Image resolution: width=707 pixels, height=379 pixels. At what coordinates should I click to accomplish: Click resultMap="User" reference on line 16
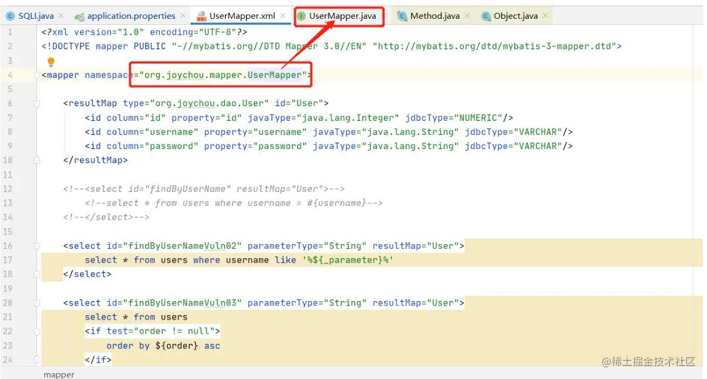click(416, 246)
